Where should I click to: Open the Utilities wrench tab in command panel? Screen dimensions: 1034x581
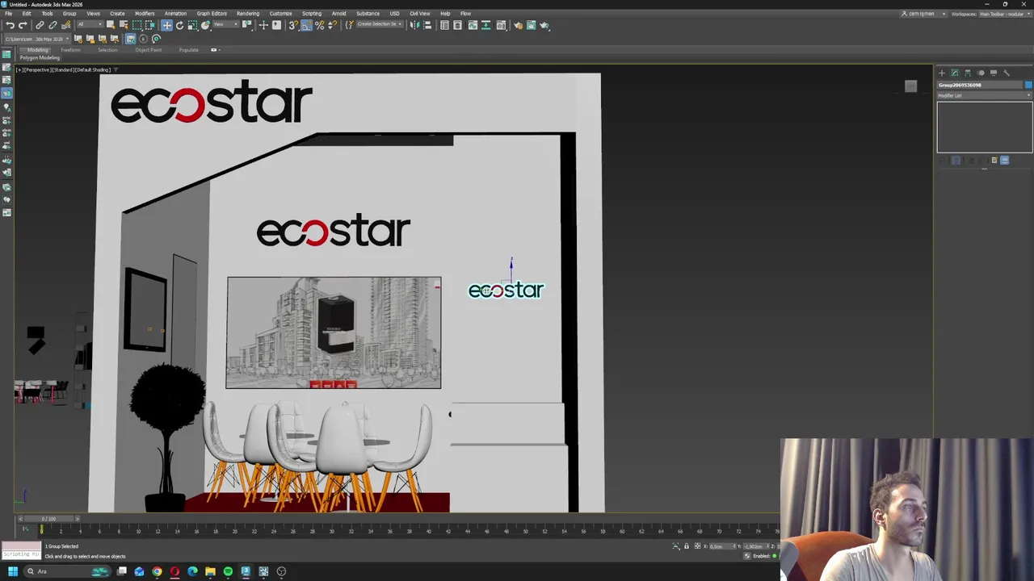(1007, 73)
